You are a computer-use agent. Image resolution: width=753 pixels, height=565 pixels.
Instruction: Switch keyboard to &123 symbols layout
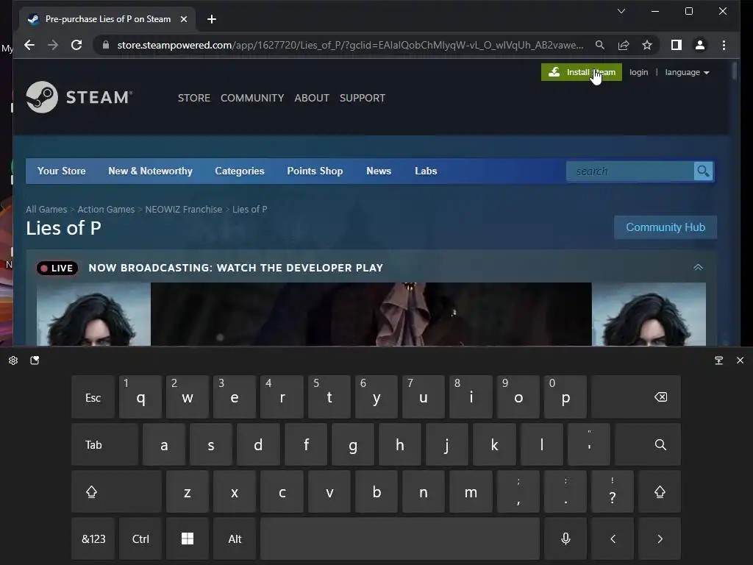[93, 539]
